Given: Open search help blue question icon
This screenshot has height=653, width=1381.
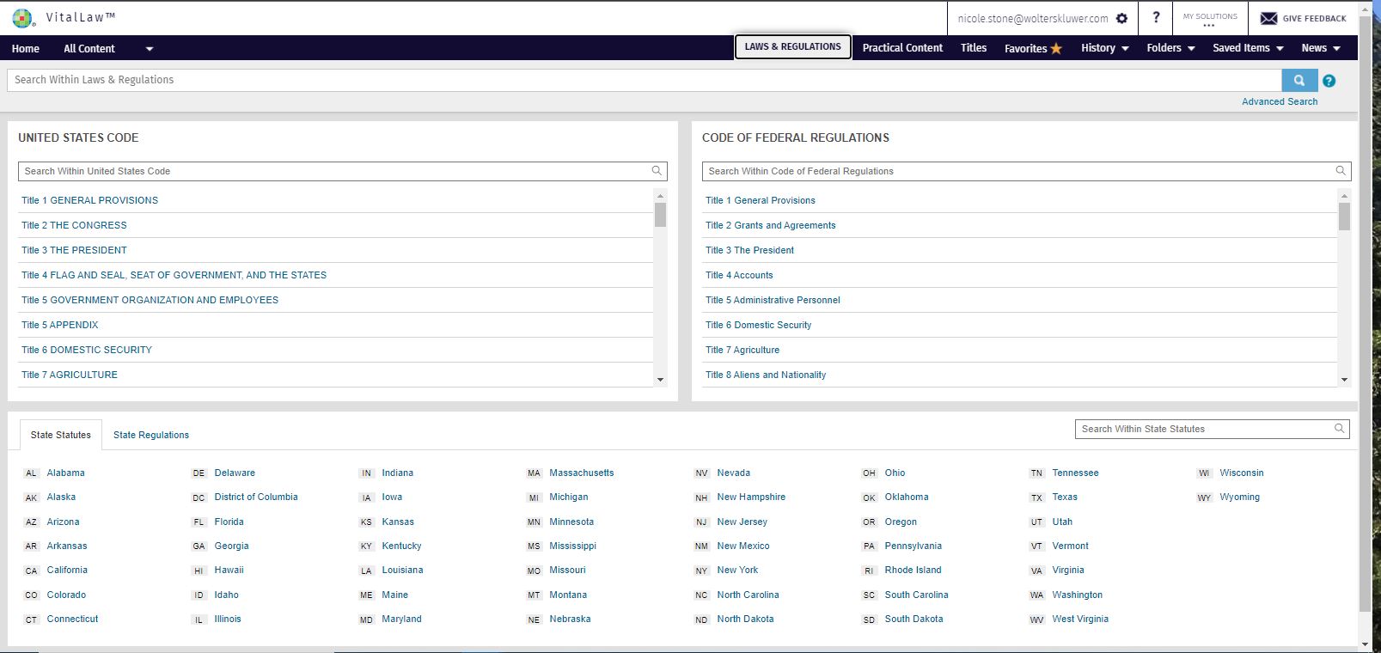Looking at the screenshot, I should (1329, 81).
